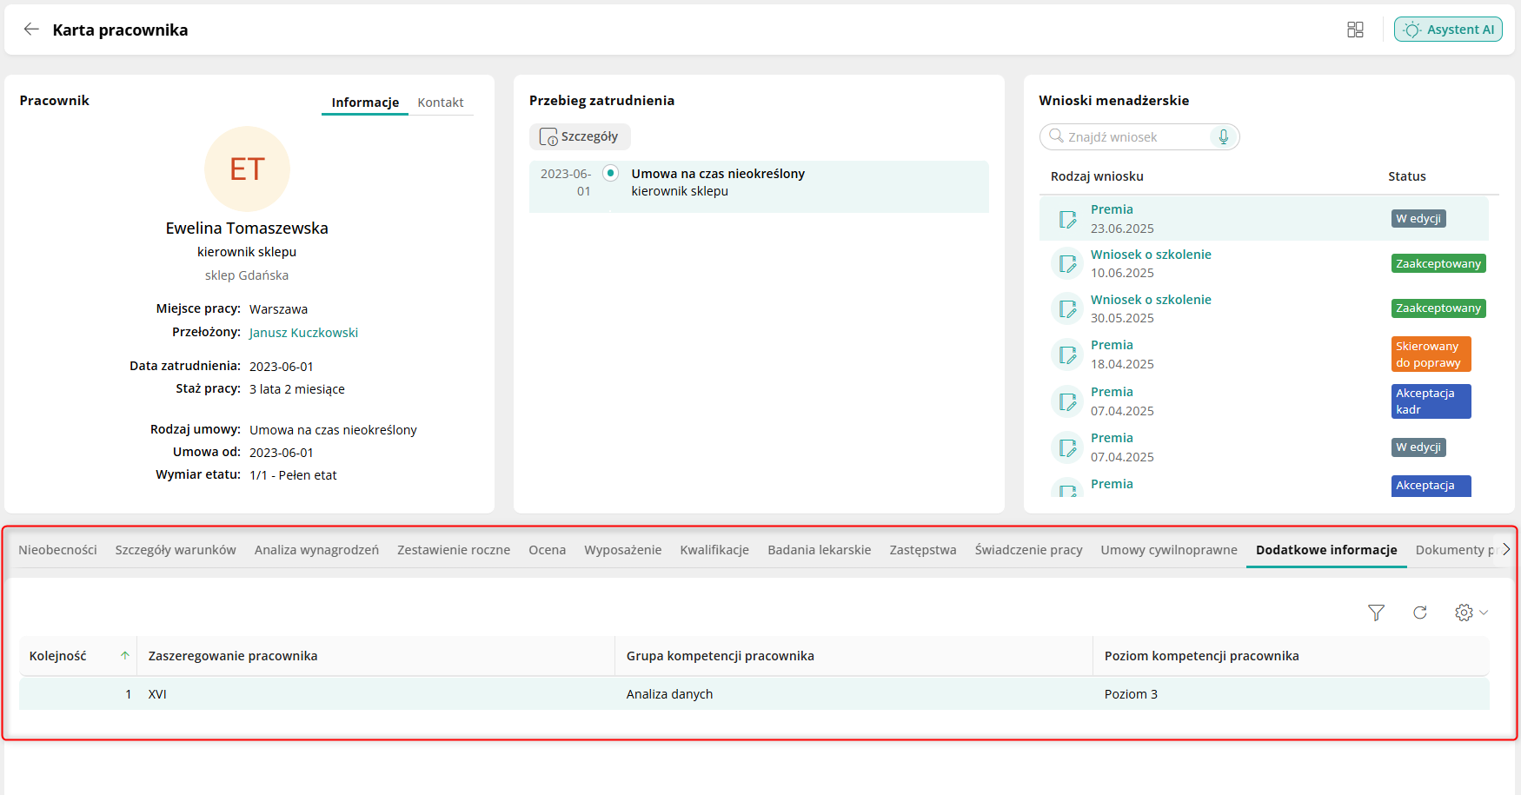Open the table settings gear dropdown

(x=1471, y=613)
